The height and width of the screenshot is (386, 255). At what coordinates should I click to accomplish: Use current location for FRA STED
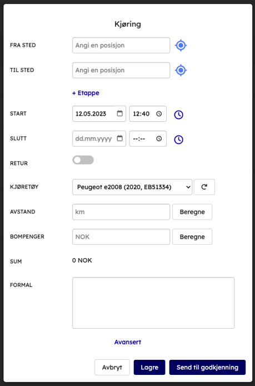181,45
